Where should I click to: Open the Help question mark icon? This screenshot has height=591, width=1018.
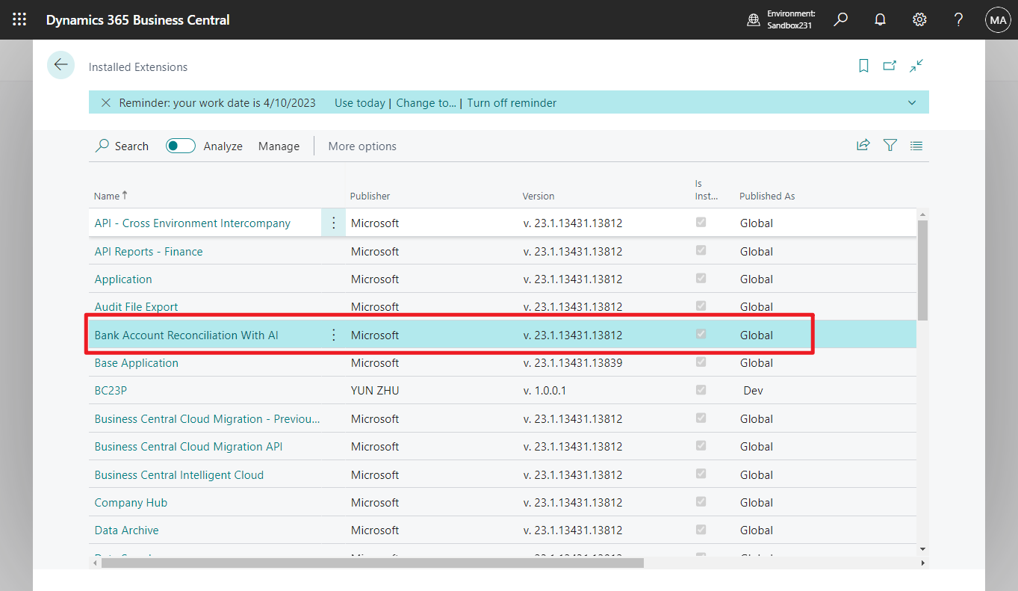click(x=958, y=19)
